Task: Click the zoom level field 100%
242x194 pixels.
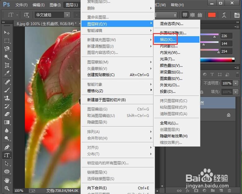Action: [19, 191]
